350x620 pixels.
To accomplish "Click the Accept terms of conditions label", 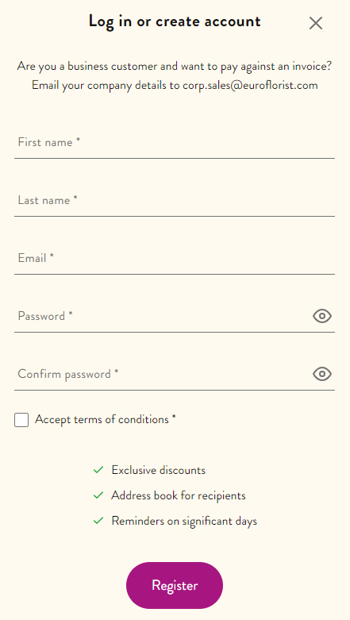I will point(106,419).
